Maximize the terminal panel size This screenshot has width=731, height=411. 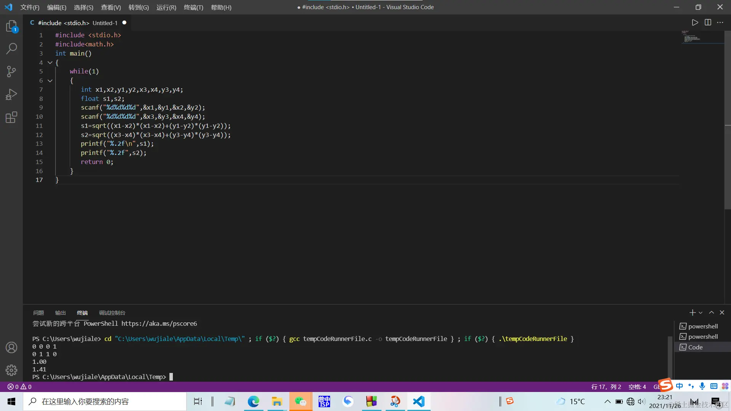(711, 312)
